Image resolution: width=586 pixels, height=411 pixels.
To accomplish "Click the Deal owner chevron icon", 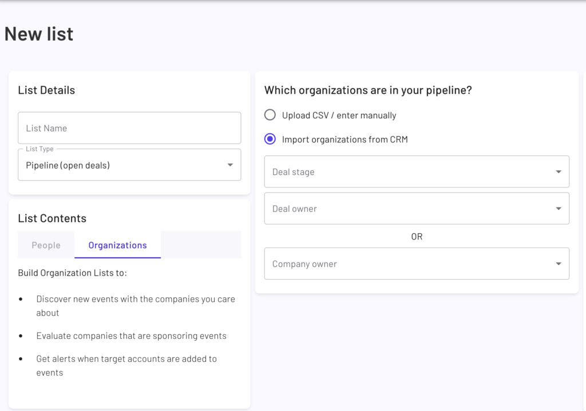I will click(559, 208).
